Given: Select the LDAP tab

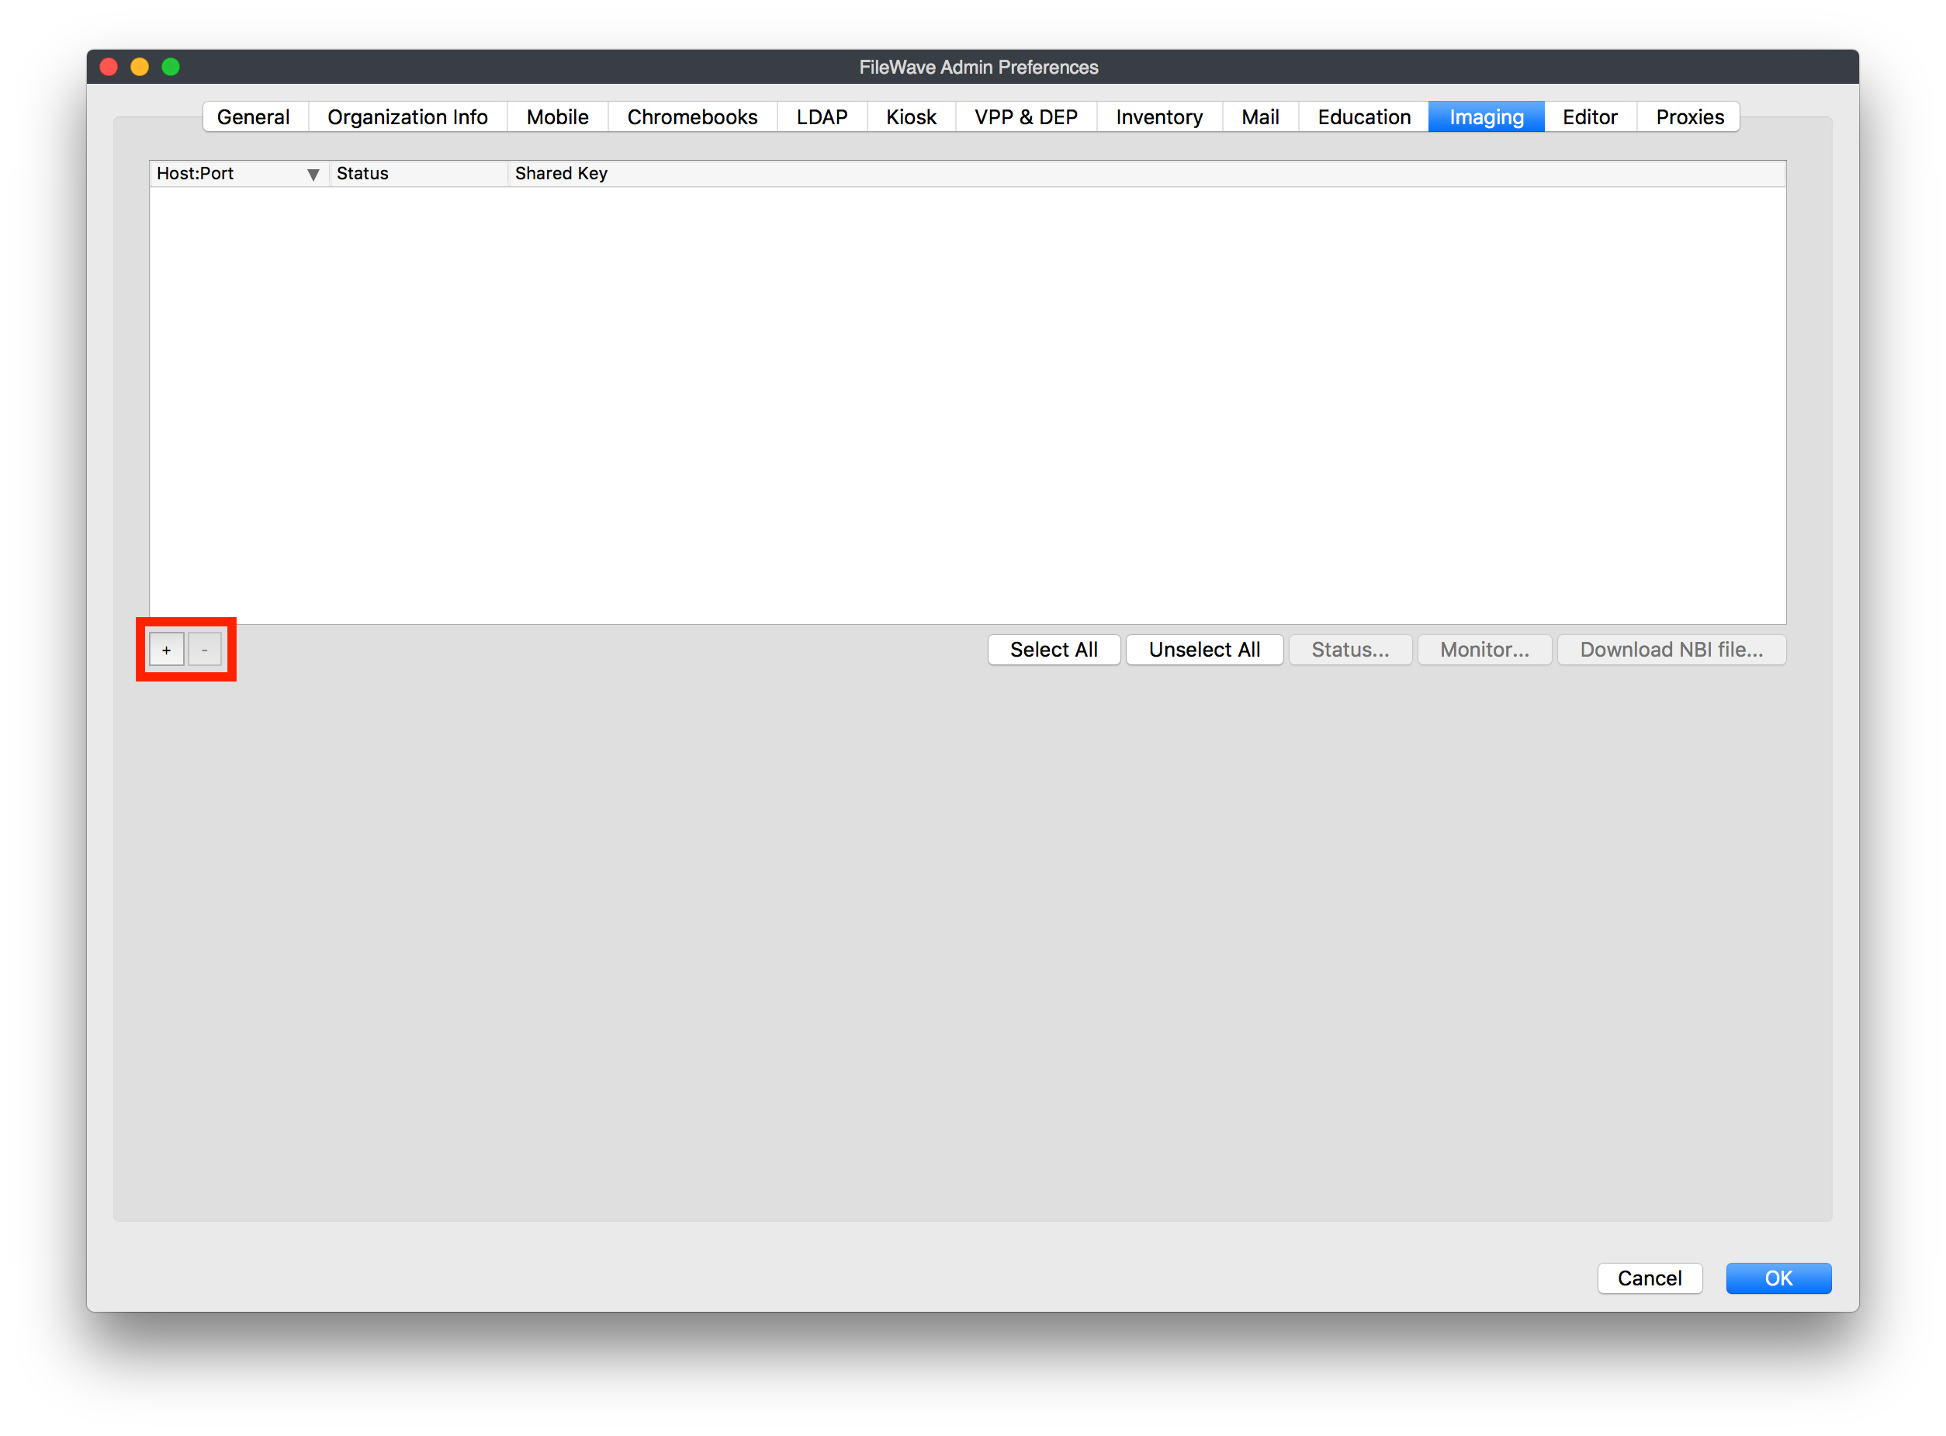Looking at the screenshot, I should (822, 117).
